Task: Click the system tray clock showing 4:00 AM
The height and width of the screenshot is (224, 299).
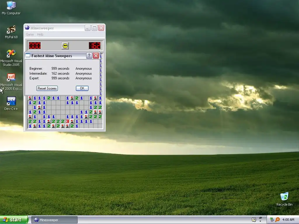Action: (288, 220)
